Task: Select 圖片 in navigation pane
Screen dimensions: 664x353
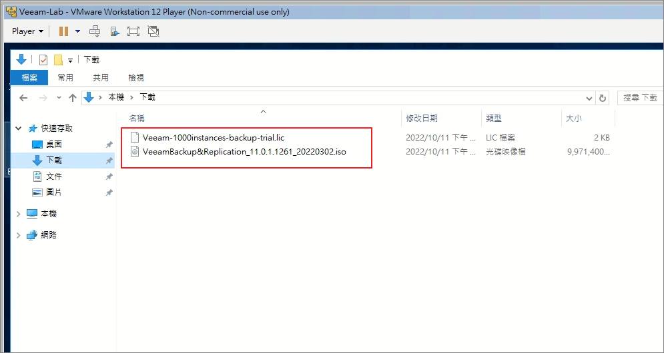Action: pos(54,192)
